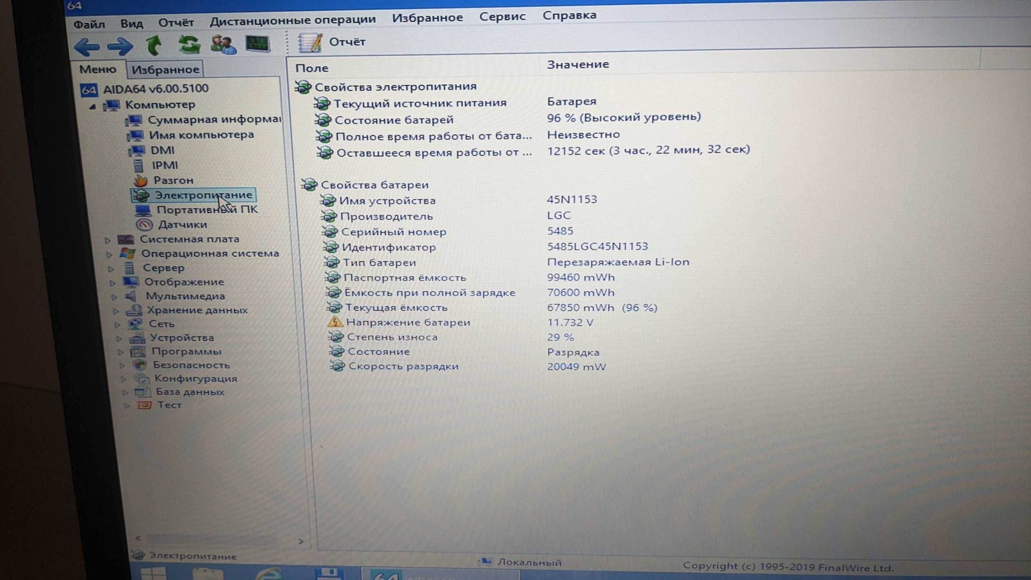Open Internet Explorer from taskbar

pyautogui.click(x=269, y=574)
